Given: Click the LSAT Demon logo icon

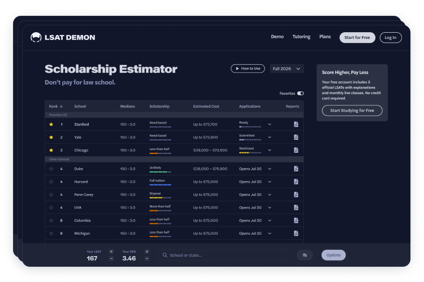Looking at the screenshot, I should tap(36, 38).
